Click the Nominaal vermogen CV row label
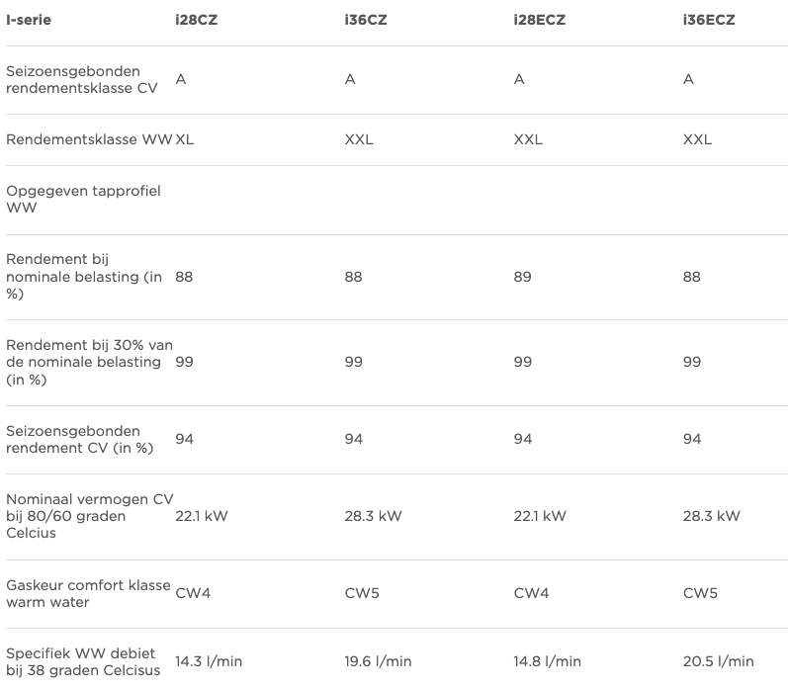The height and width of the screenshot is (688, 788). click(89, 516)
